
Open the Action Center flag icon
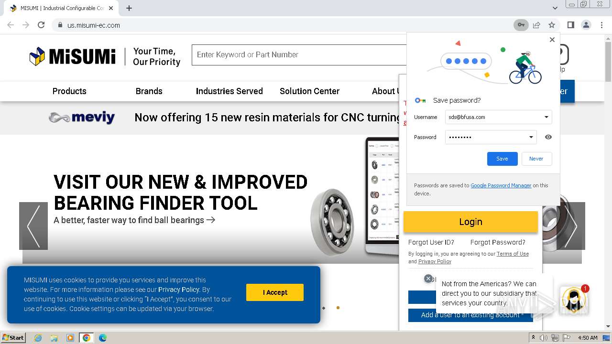point(567,338)
